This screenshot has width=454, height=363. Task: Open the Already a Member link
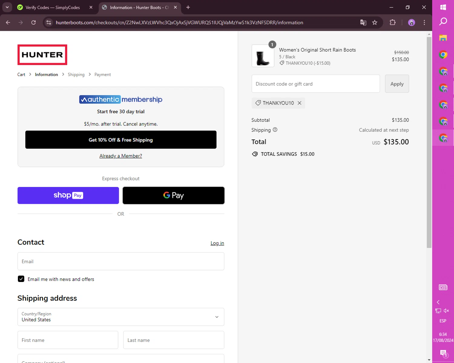121,156
